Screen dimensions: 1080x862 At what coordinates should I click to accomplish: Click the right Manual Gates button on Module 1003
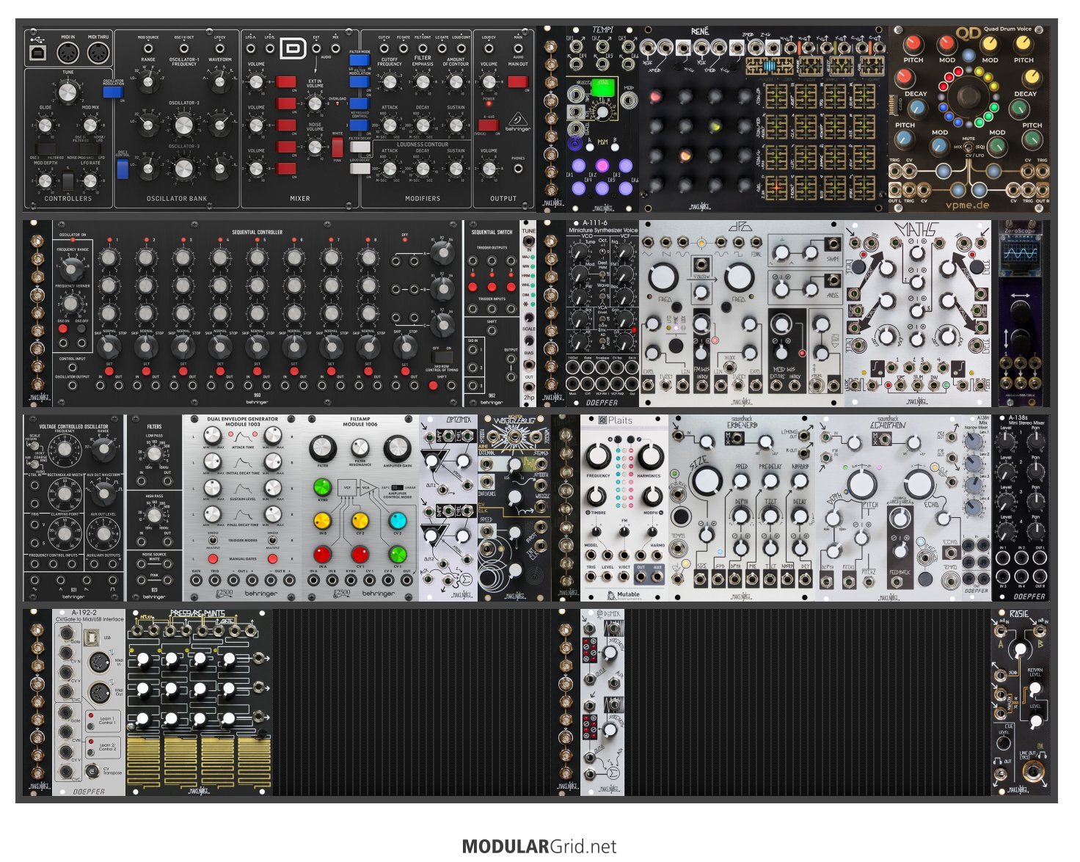(274, 559)
